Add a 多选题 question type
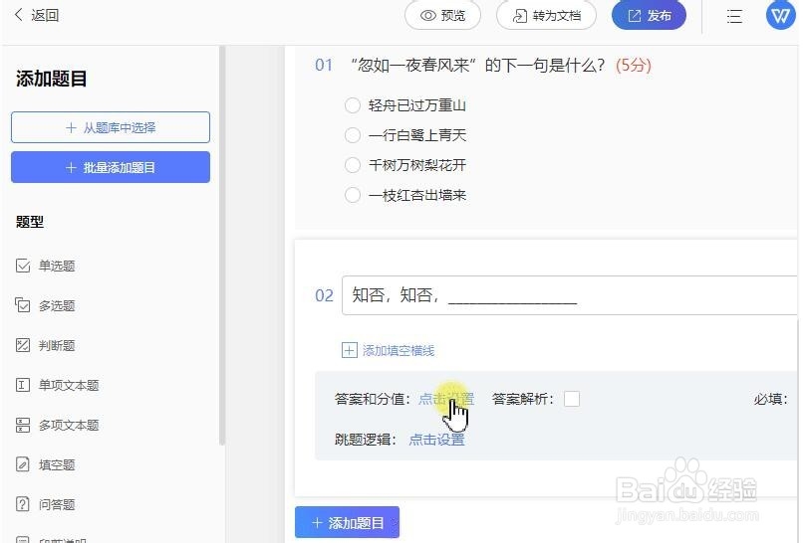Image resolution: width=803 pixels, height=543 pixels. 46,305
